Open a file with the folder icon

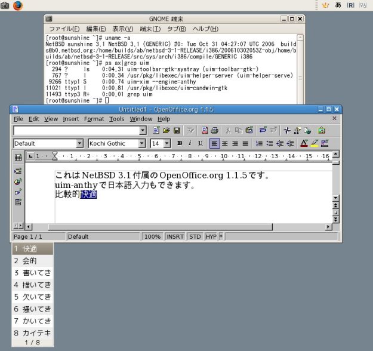pyautogui.click(x=167, y=130)
